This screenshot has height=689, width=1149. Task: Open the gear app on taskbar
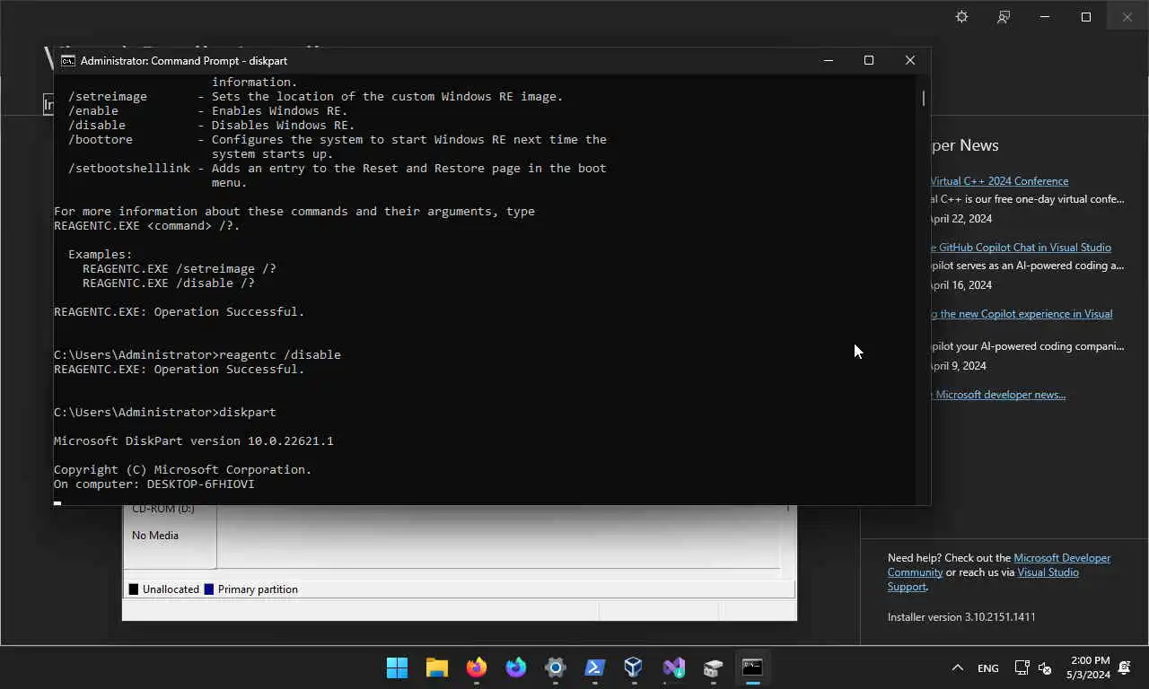pos(556,667)
